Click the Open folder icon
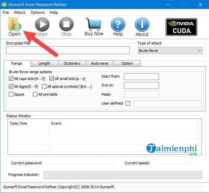The height and width of the screenshot is (193, 209). point(15,25)
